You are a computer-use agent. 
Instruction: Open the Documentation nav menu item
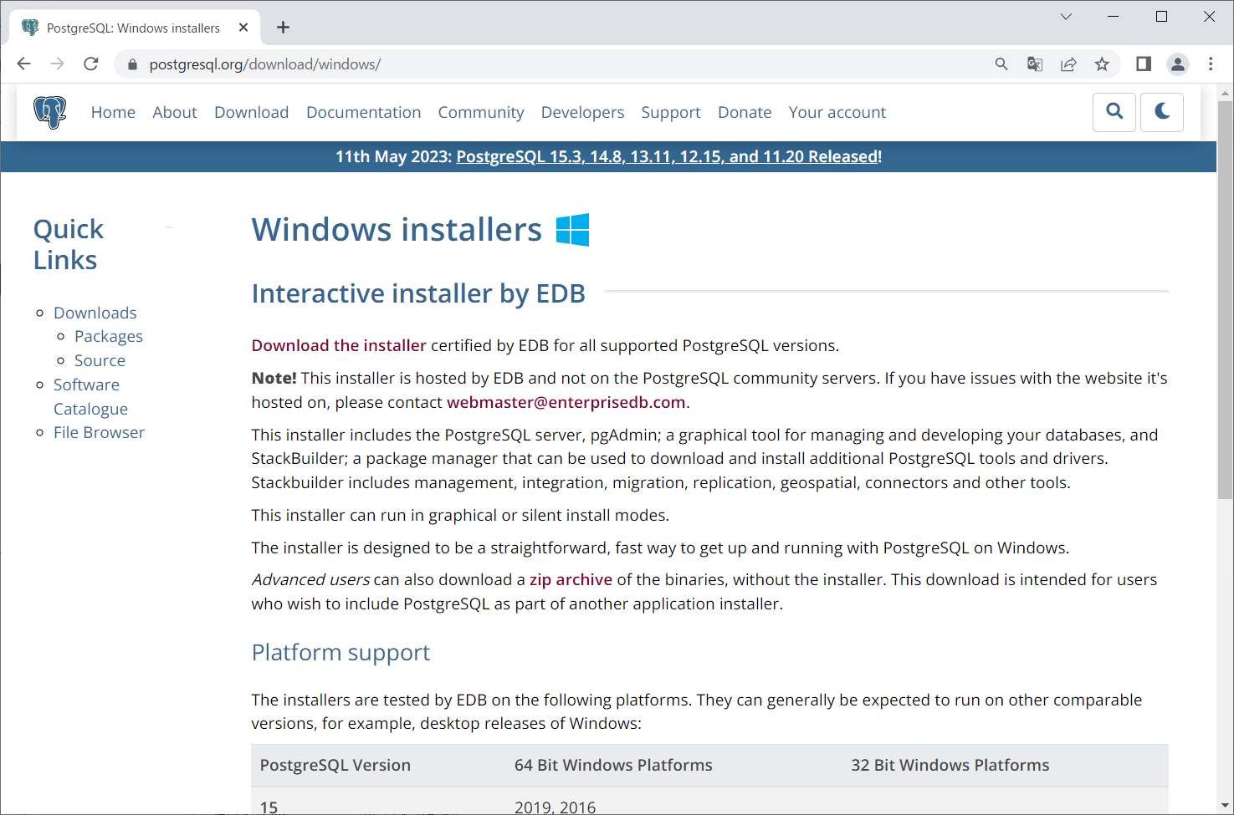[x=363, y=112]
